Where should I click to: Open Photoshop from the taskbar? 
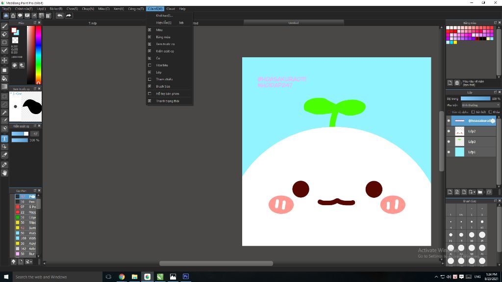coord(186,277)
